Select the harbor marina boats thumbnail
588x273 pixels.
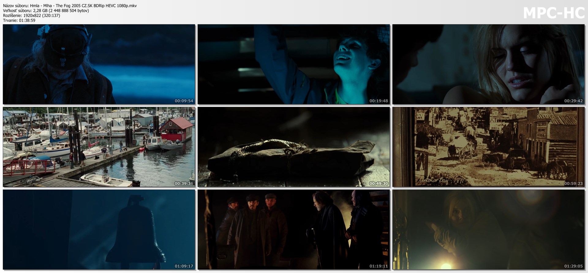(x=99, y=147)
